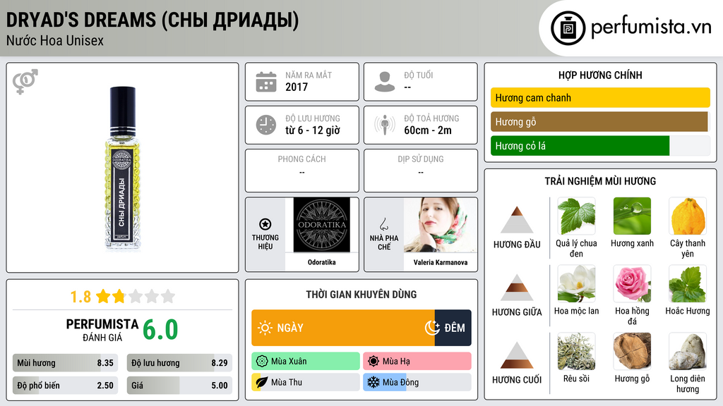The image size is (723, 406).
Task: Click the flower icon for Mùa Xuân
Action: coord(262,362)
